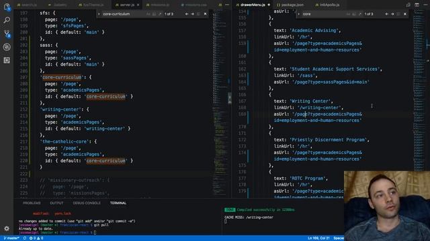
Task: Click the left editor minimap
Action: pos(220,104)
